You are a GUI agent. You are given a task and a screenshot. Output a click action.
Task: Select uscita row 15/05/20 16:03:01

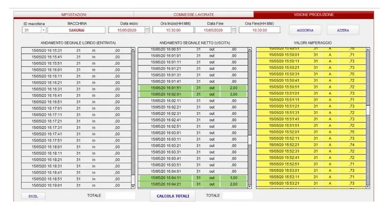pyautogui.click(x=193, y=133)
